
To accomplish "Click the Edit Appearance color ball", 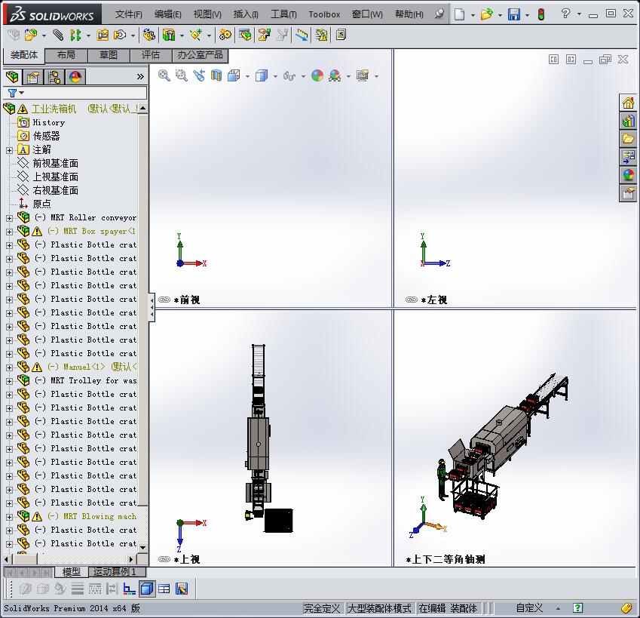I will [316, 75].
